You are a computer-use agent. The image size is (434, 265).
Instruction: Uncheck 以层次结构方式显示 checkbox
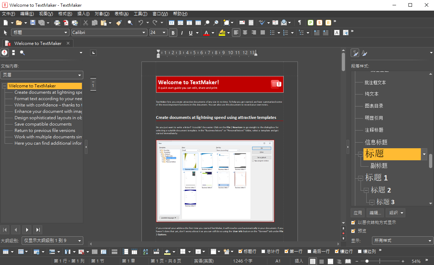[353, 223]
